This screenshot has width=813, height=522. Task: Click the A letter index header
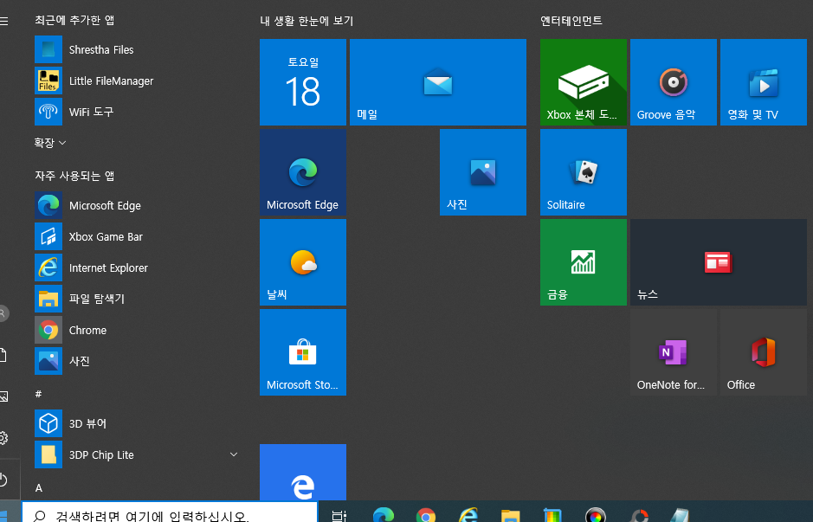click(39, 487)
